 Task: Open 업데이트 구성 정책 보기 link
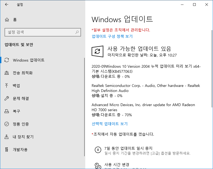(x=112, y=36)
